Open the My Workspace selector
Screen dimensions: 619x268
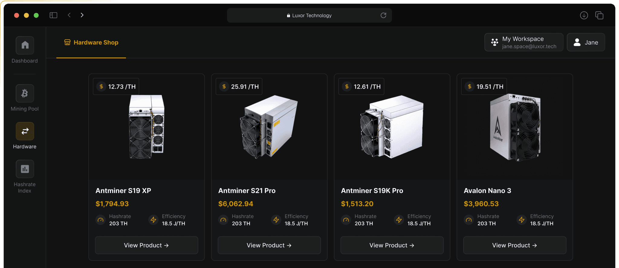[523, 42]
